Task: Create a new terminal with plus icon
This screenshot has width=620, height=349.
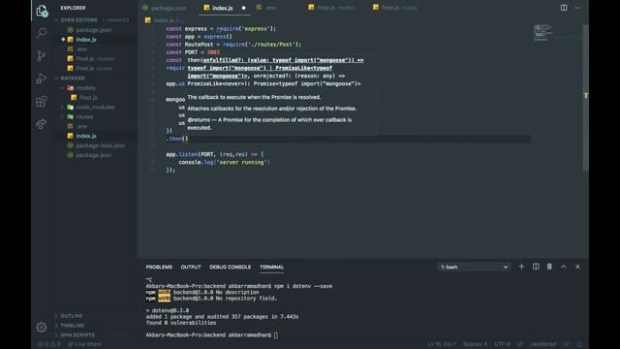Action: [x=521, y=267]
